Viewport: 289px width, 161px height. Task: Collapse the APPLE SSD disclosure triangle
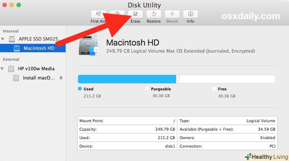point(4,39)
